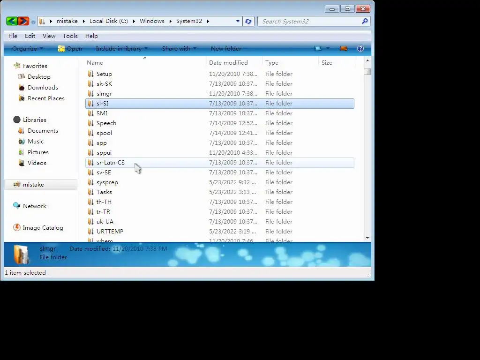Click the scrollbar up arrow
Image resolution: width=480 pixels, height=360 pixels.
tap(367, 60)
